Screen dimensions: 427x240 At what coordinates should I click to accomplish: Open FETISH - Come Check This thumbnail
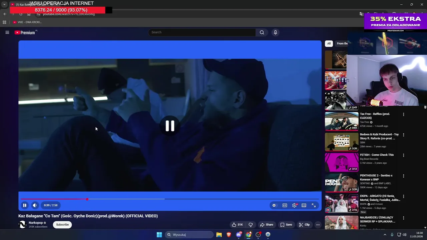click(342, 162)
